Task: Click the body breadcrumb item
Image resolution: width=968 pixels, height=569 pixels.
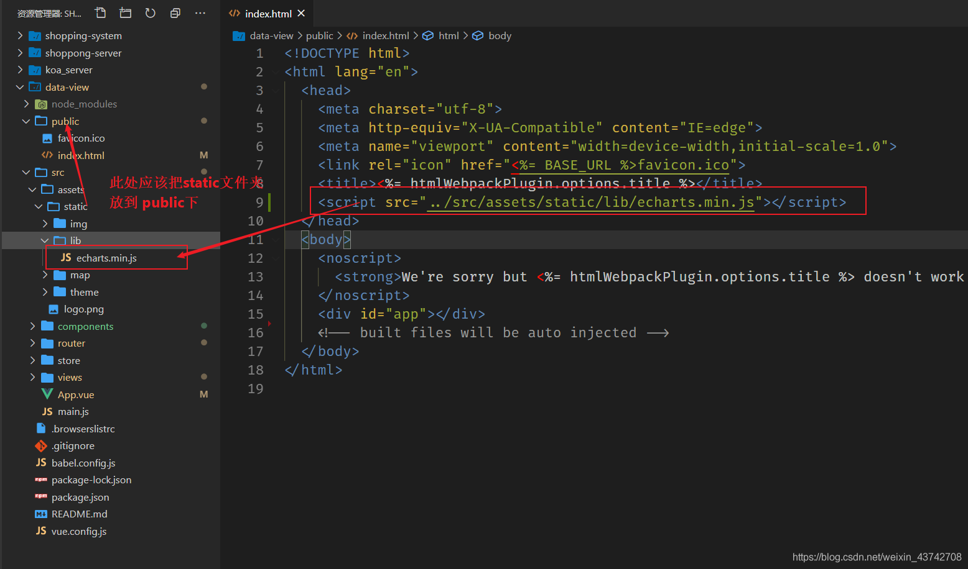Action: click(500, 36)
